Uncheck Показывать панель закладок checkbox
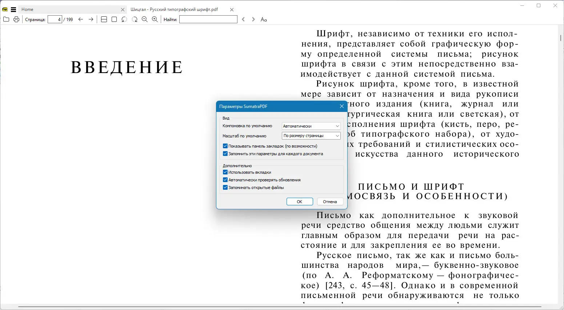Image resolution: width=564 pixels, height=310 pixels. click(x=225, y=146)
